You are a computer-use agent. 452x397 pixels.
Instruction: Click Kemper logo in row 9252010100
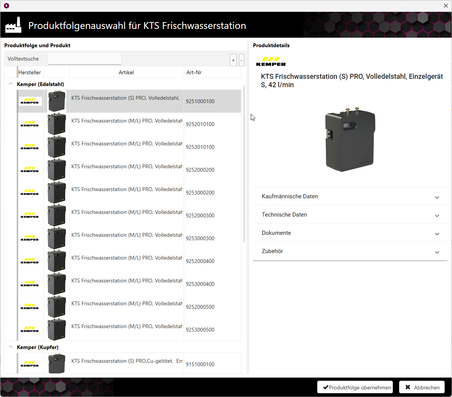click(30, 124)
